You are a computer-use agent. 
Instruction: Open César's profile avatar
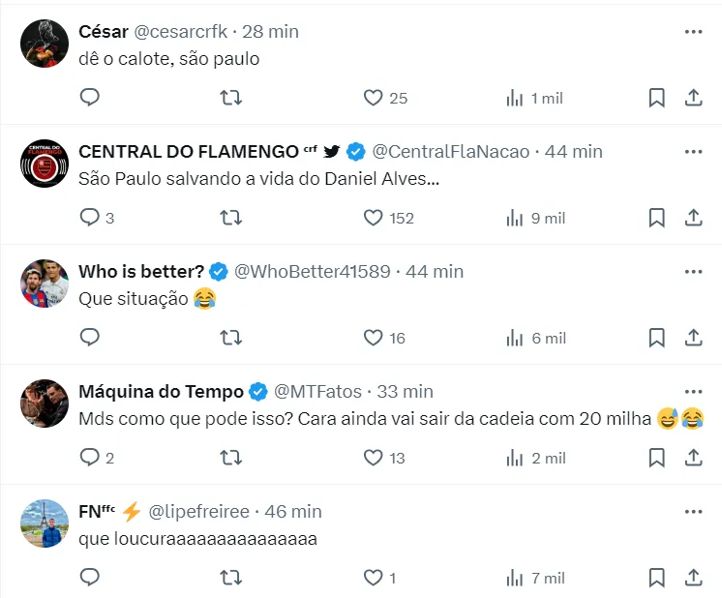tap(45, 44)
